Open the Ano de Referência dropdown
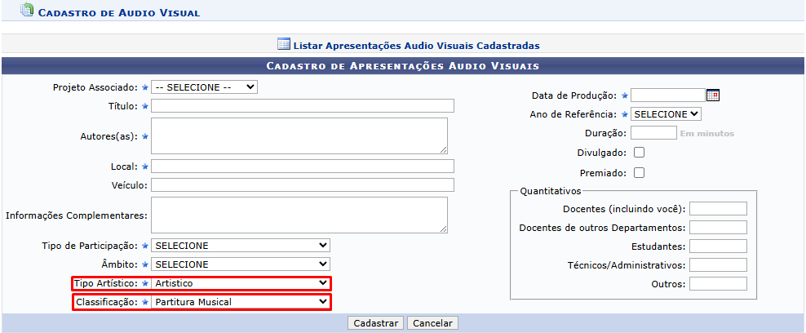This screenshot has width=806, height=333. coord(666,114)
